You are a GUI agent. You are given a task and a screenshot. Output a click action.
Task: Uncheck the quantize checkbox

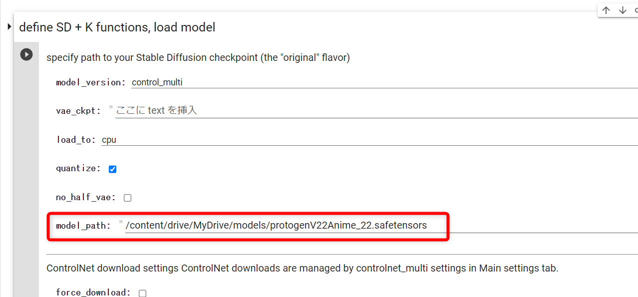pos(113,169)
